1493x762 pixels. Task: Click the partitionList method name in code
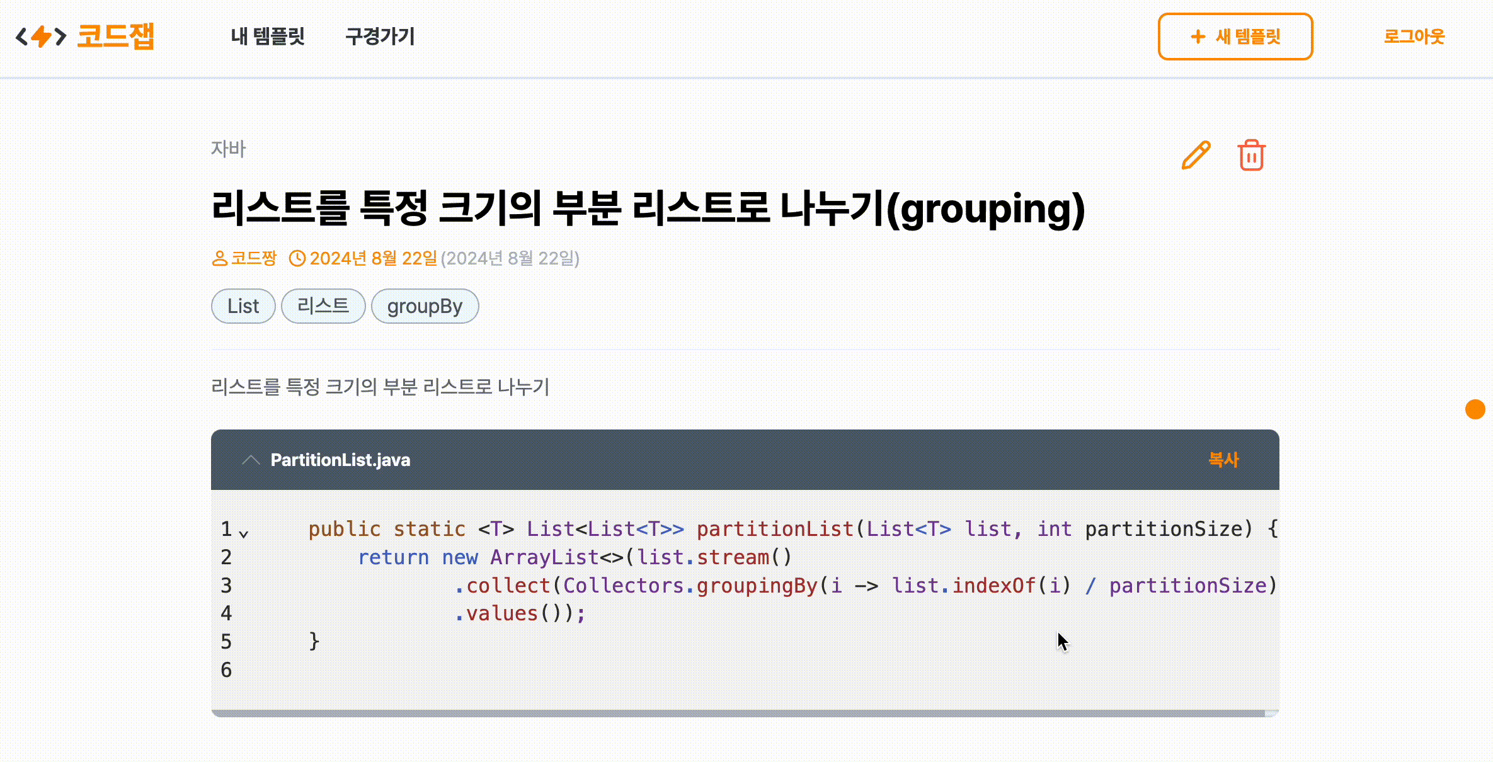coord(775,529)
